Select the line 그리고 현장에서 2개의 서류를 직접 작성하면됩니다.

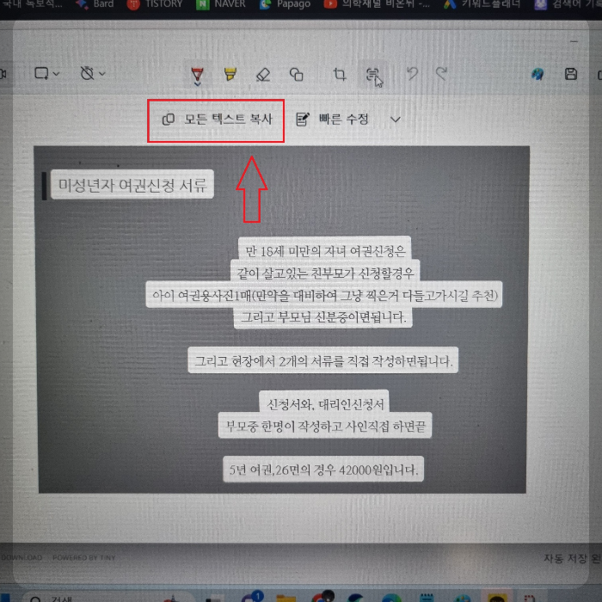(323, 361)
